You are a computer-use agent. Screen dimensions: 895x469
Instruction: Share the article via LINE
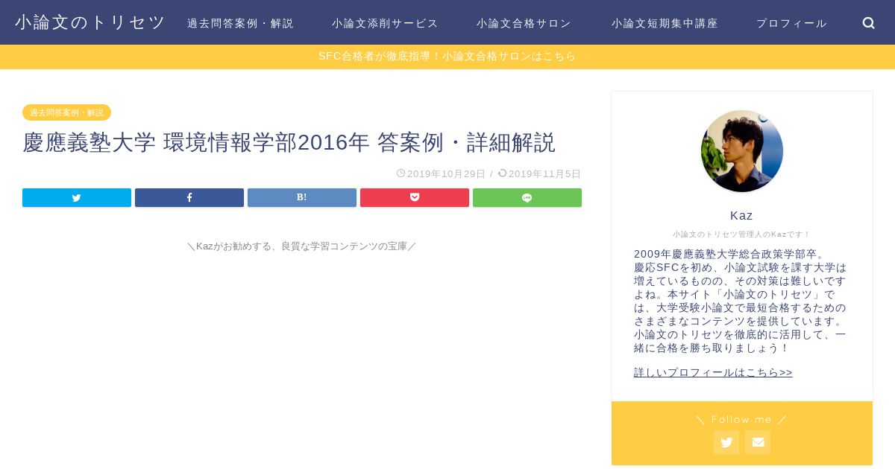click(527, 197)
